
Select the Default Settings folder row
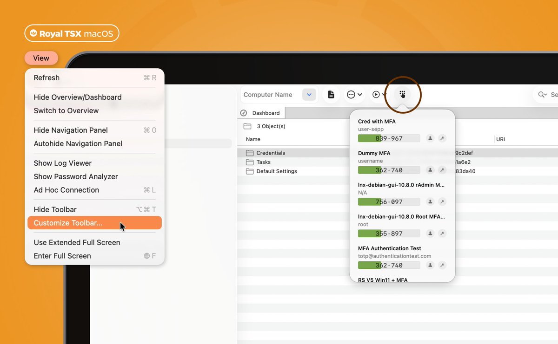(398, 171)
